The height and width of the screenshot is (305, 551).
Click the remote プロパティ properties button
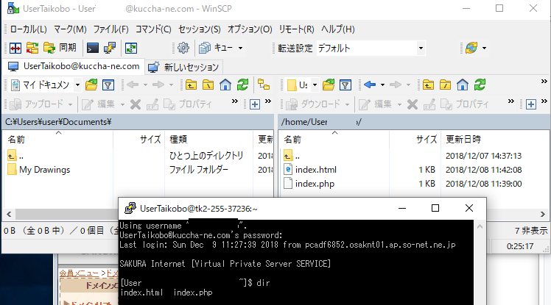coord(465,104)
